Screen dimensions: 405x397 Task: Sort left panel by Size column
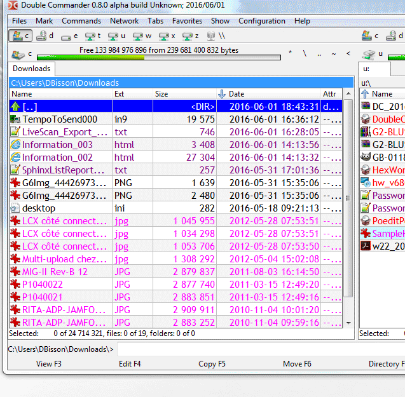tap(184, 94)
